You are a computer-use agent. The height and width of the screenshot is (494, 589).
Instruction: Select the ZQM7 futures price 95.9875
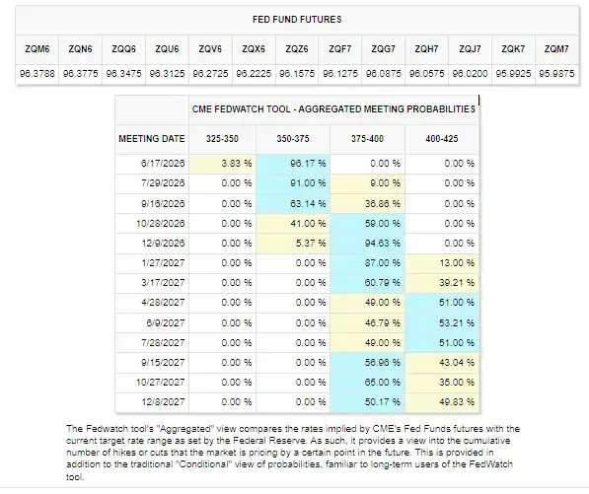pos(556,74)
